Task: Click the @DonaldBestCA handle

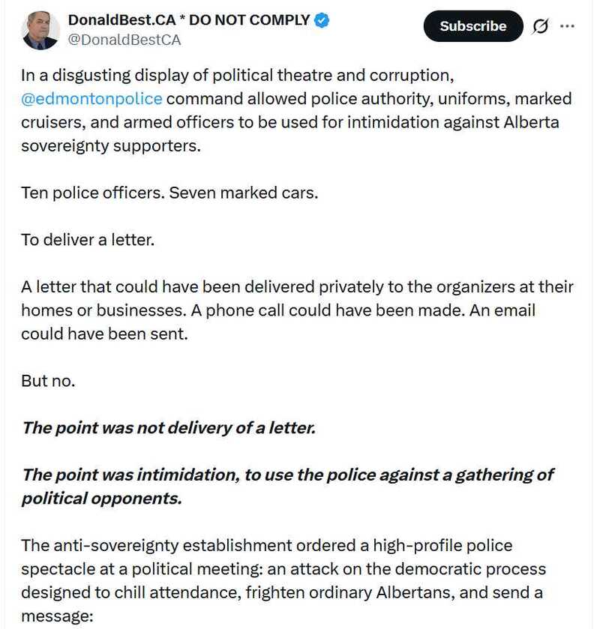Action: coord(124,40)
